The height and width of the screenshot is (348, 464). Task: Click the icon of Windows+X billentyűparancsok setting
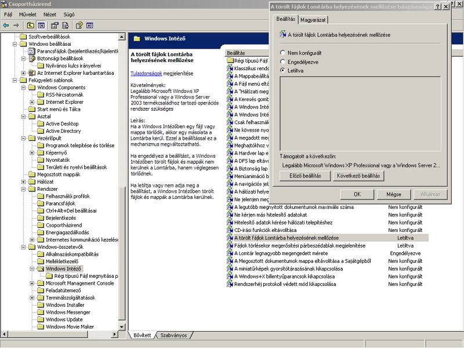(x=230, y=277)
